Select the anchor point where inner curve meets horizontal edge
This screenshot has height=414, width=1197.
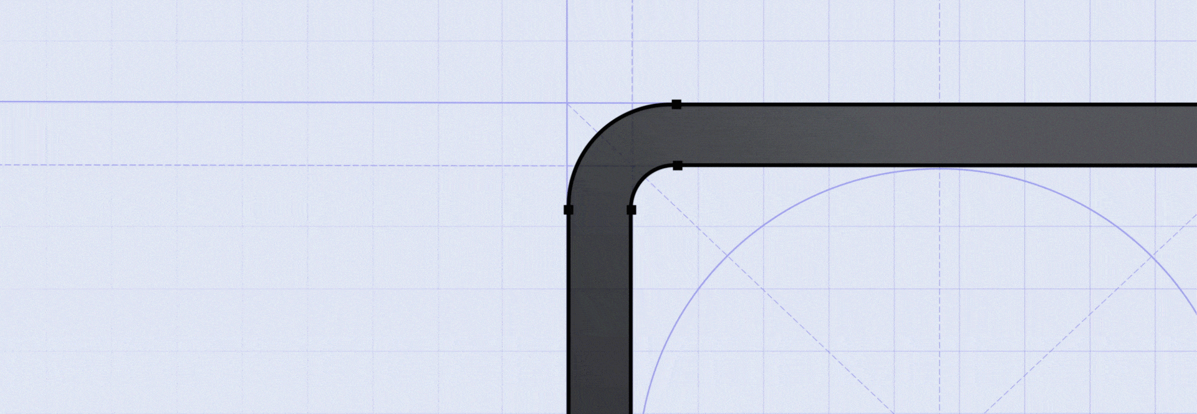pos(678,166)
